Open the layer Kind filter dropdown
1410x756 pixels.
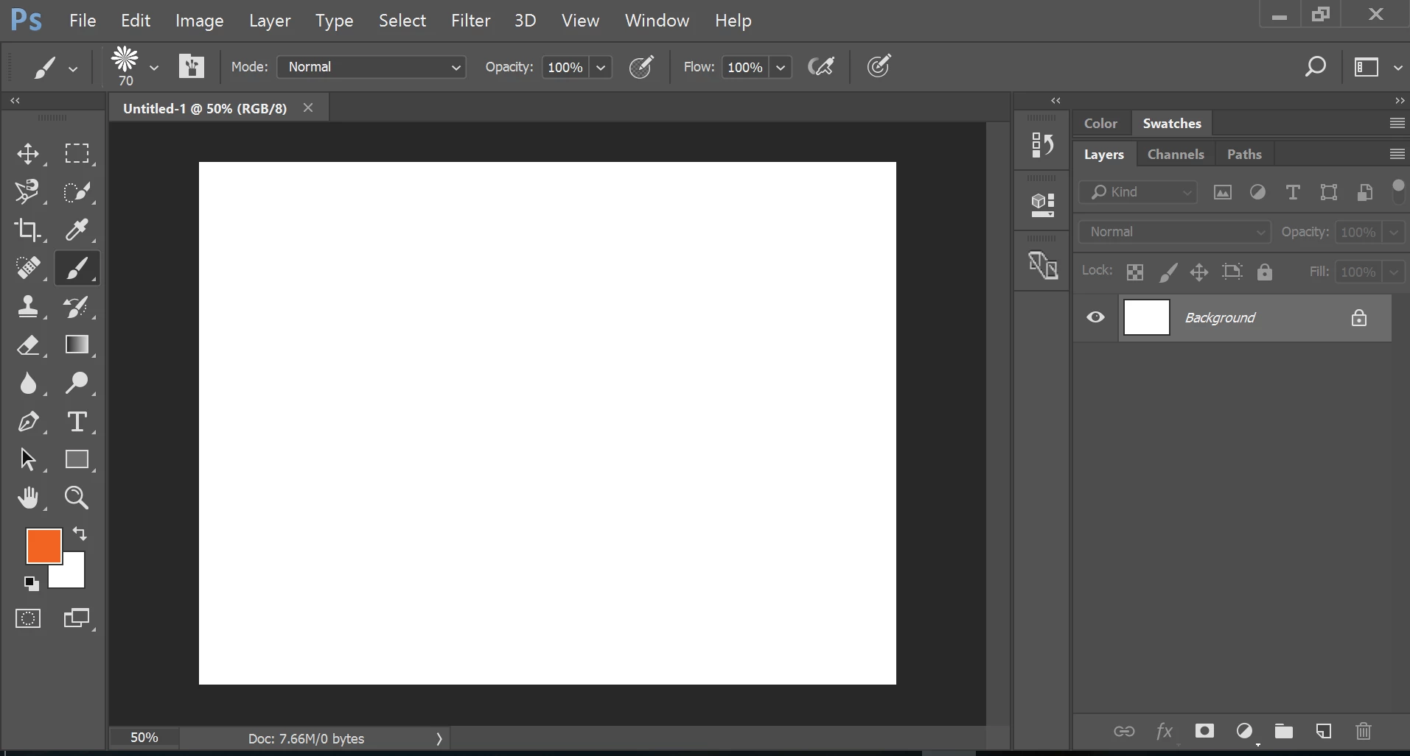pos(1138,192)
